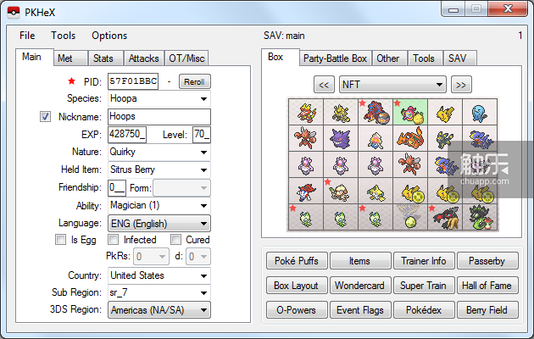
Task: Open the Species dropdown showing Hoopa
Action: pos(159,98)
